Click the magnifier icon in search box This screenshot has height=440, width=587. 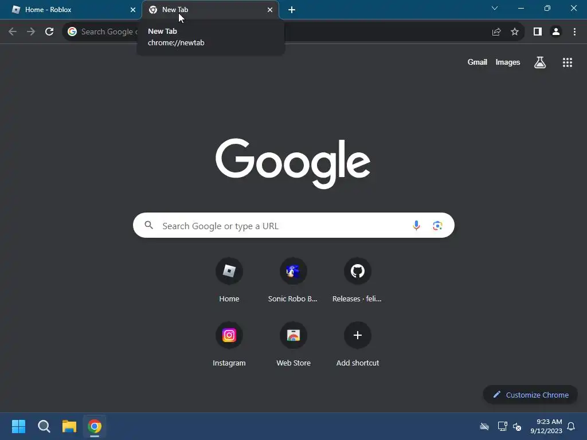point(149,225)
